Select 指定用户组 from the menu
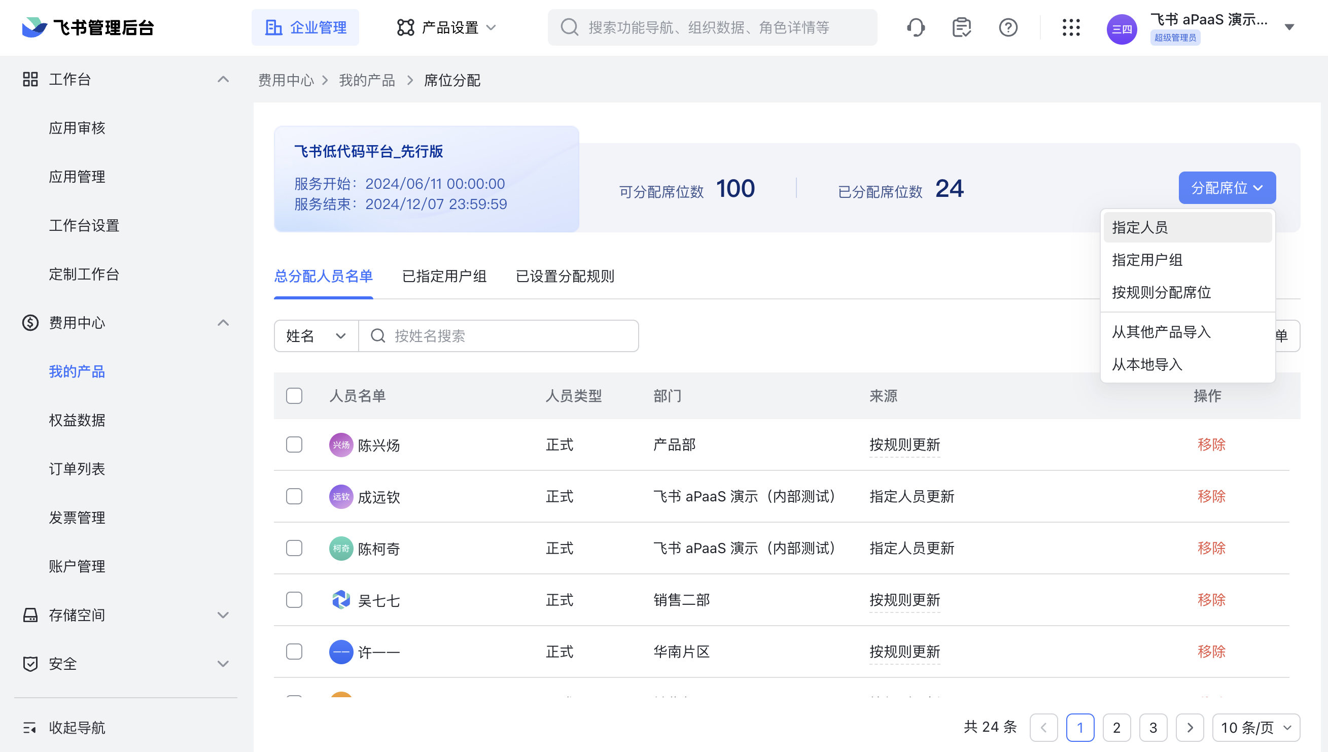Screen dimensions: 1328x752 coord(1187,260)
